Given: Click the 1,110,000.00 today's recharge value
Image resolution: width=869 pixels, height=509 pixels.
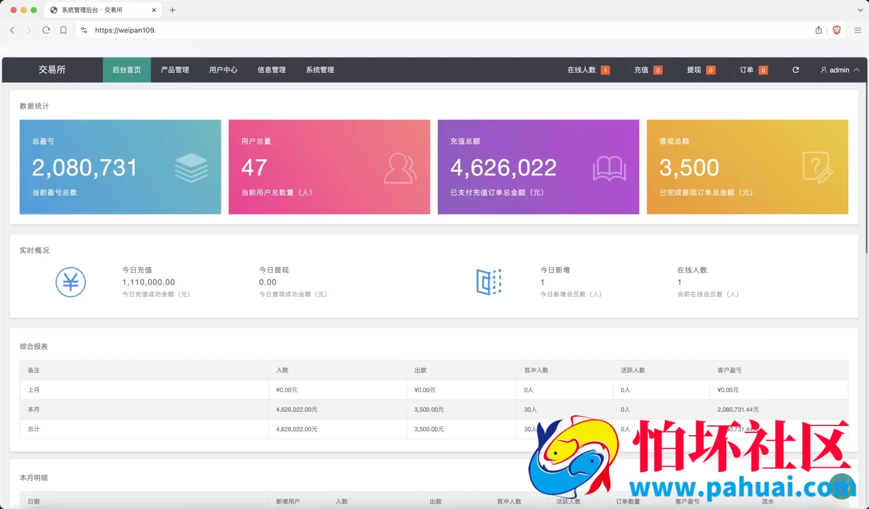Looking at the screenshot, I should pyautogui.click(x=148, y=282).
